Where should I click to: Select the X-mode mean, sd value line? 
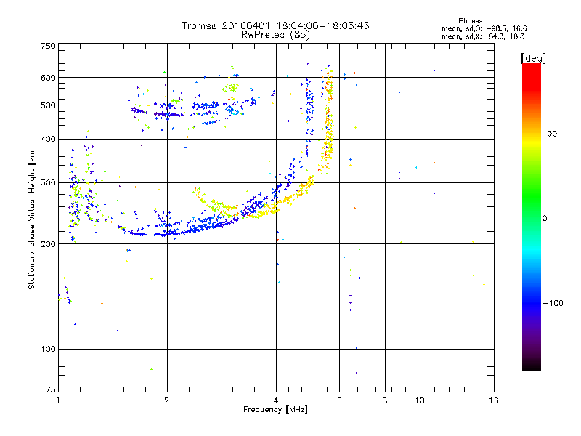(x=483, y=36)
